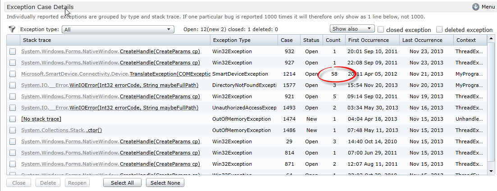Check the row for case 932
The image size is (497, 191).
pyautogui.click(x=13, y=51)
